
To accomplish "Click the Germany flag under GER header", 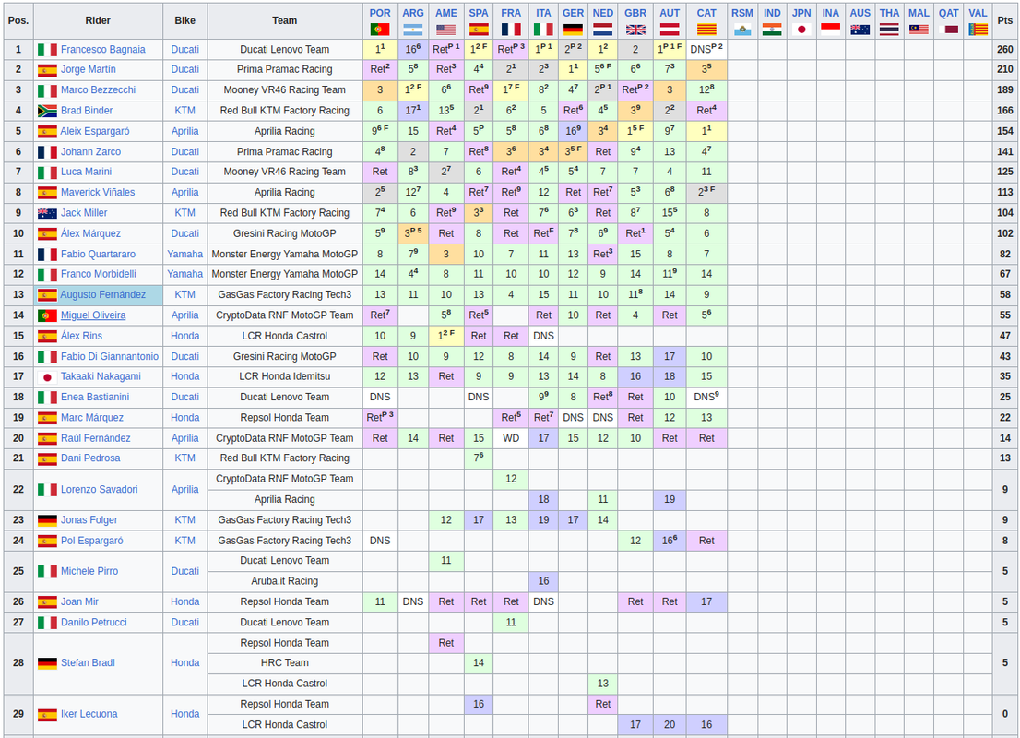I will [573, 30].
